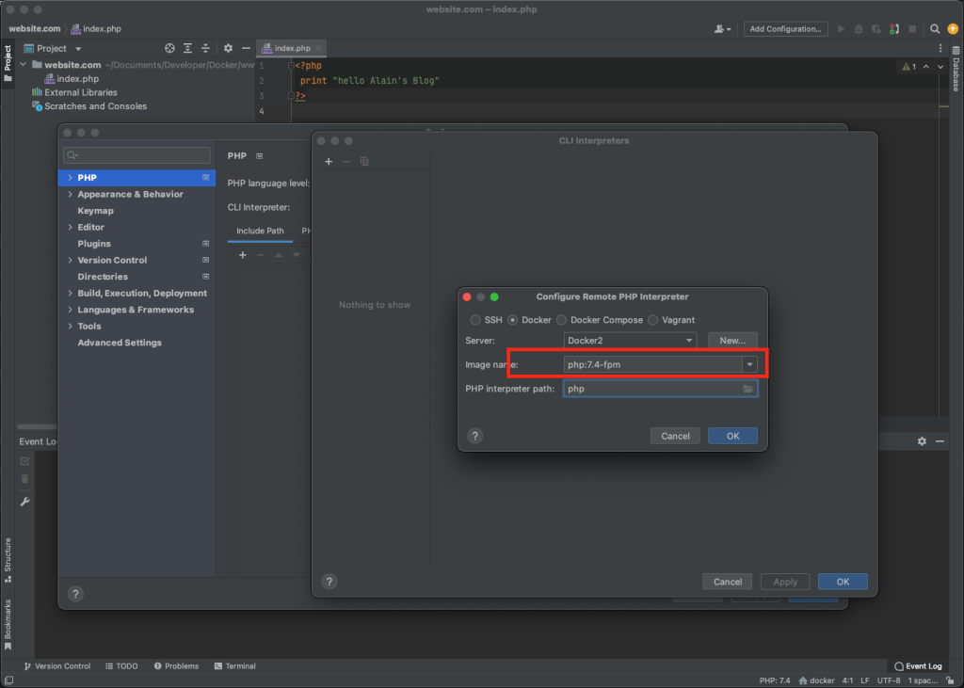Click the trash icon in Event Log
The width and height of the screenshot is (964, 688).
25,479
